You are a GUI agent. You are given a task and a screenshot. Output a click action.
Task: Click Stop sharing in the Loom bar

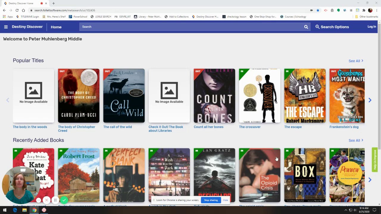tap(211, 200)
